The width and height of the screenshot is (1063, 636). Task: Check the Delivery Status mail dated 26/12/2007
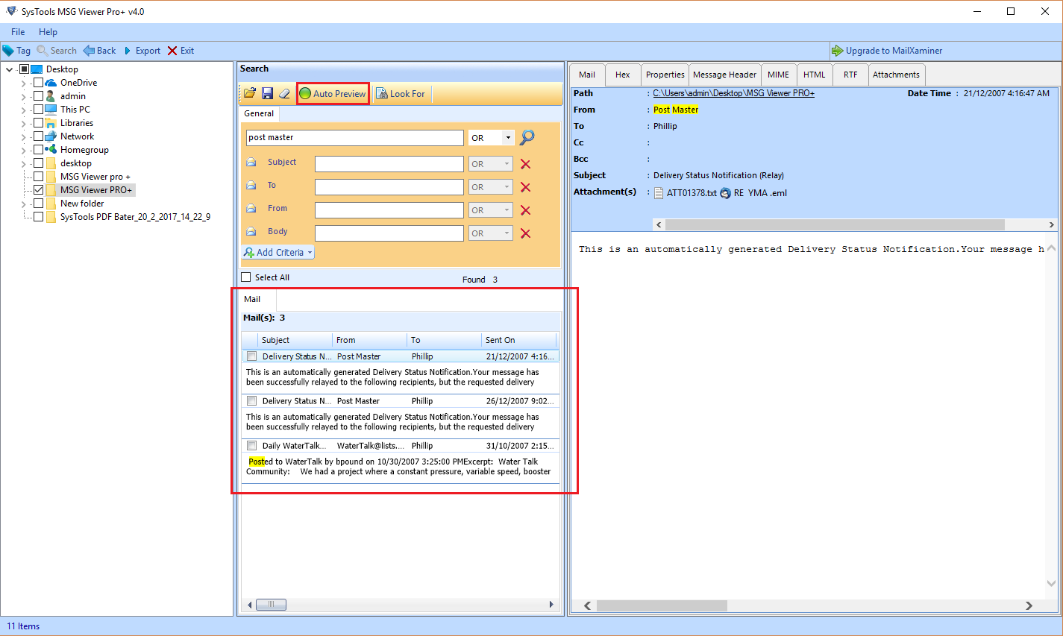[252, 401]
